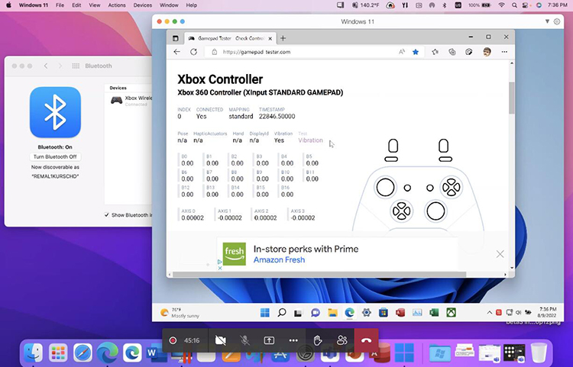Open Chat on Windows taskbar

316,313
